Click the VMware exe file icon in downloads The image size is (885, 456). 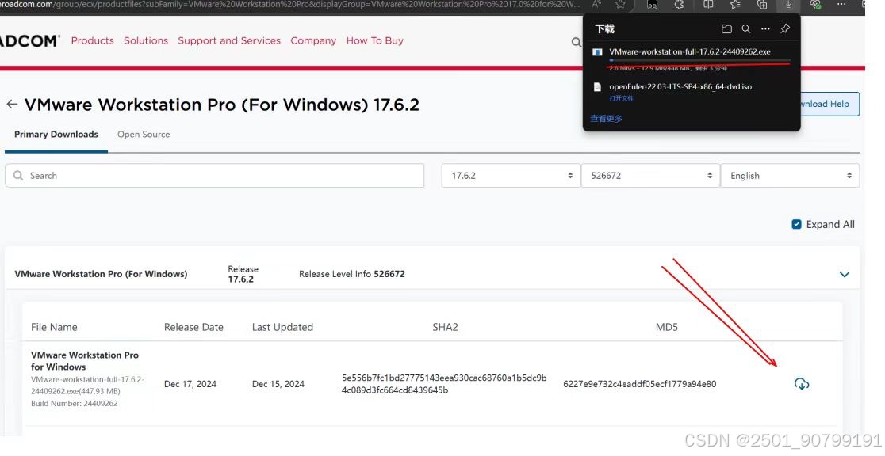click(597, 52)
